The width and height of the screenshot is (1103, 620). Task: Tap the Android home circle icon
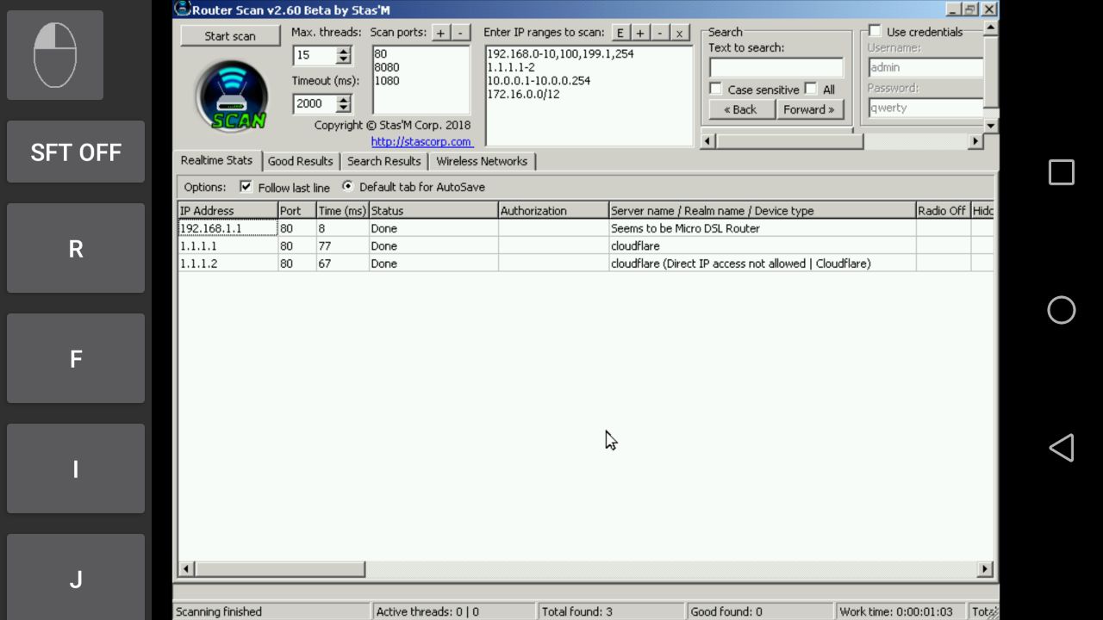coord(1061,310)
